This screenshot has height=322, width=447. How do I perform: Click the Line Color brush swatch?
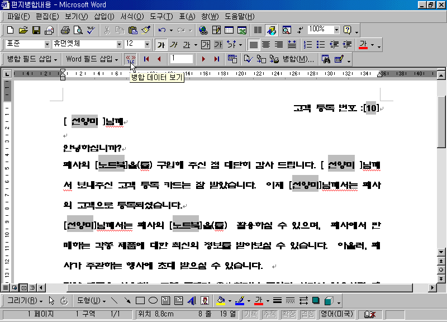click(x=240, y=301)
